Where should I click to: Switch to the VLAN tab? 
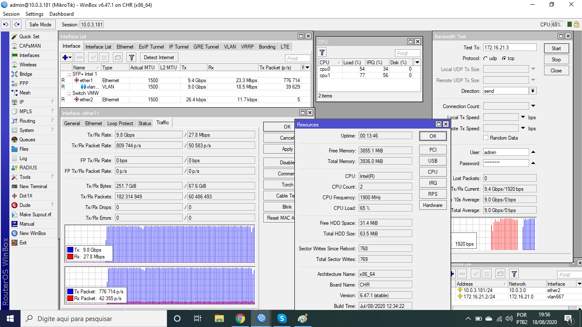coord(230,47)
